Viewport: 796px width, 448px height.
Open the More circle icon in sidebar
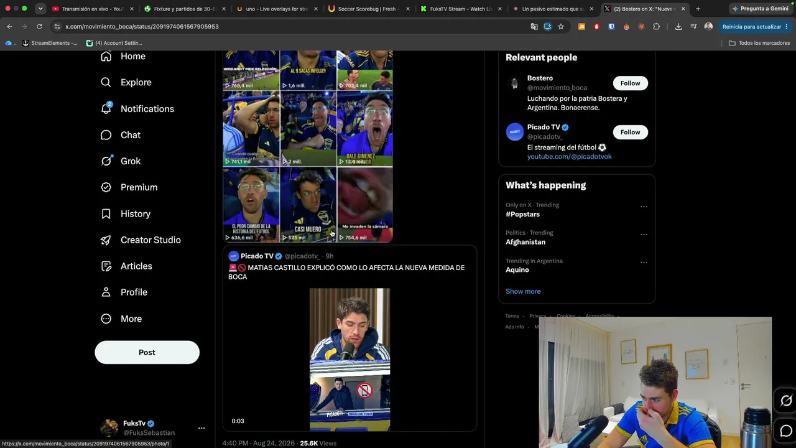[106, 319]
